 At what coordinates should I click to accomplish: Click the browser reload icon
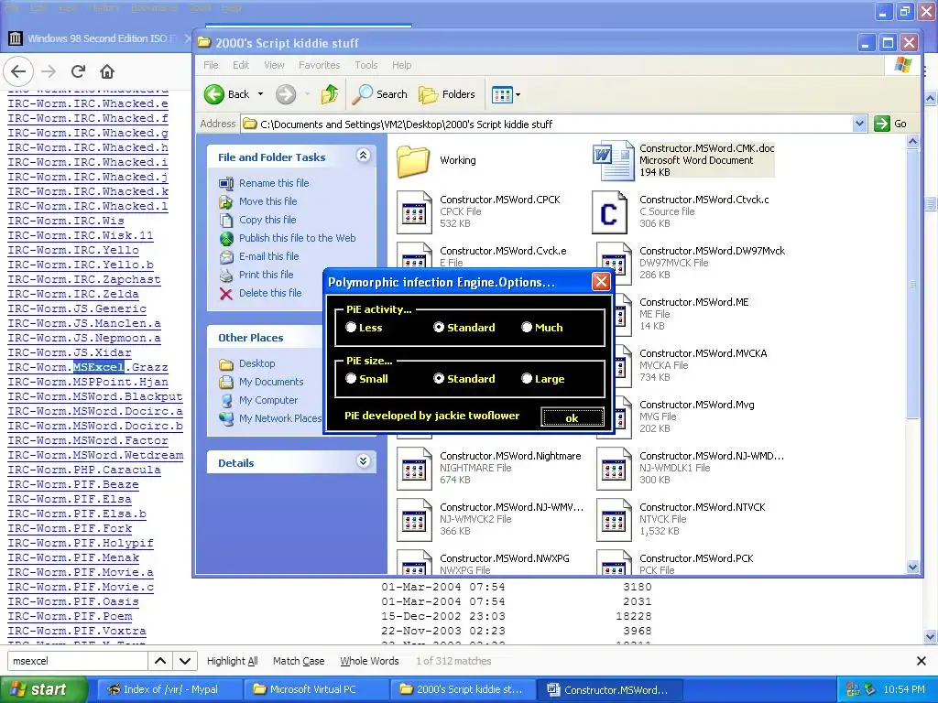point(78,71)
